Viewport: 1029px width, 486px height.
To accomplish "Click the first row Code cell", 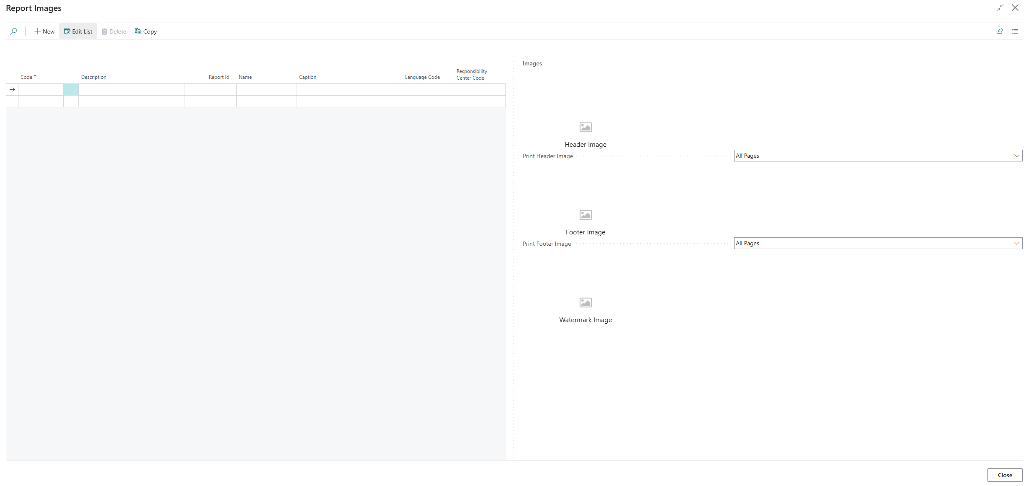I will tap(41, 90).
